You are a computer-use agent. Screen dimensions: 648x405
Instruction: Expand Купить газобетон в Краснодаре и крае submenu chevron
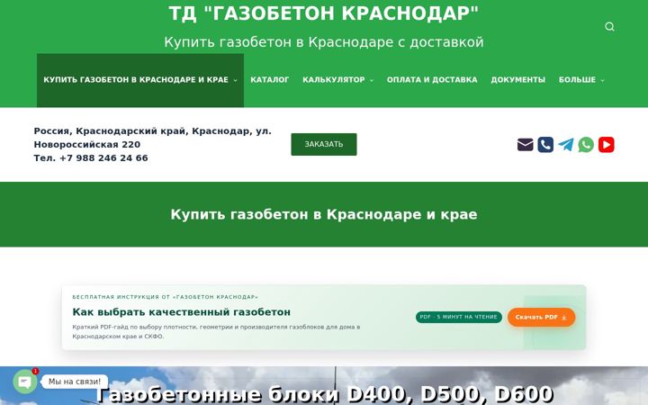click(235, 80)
